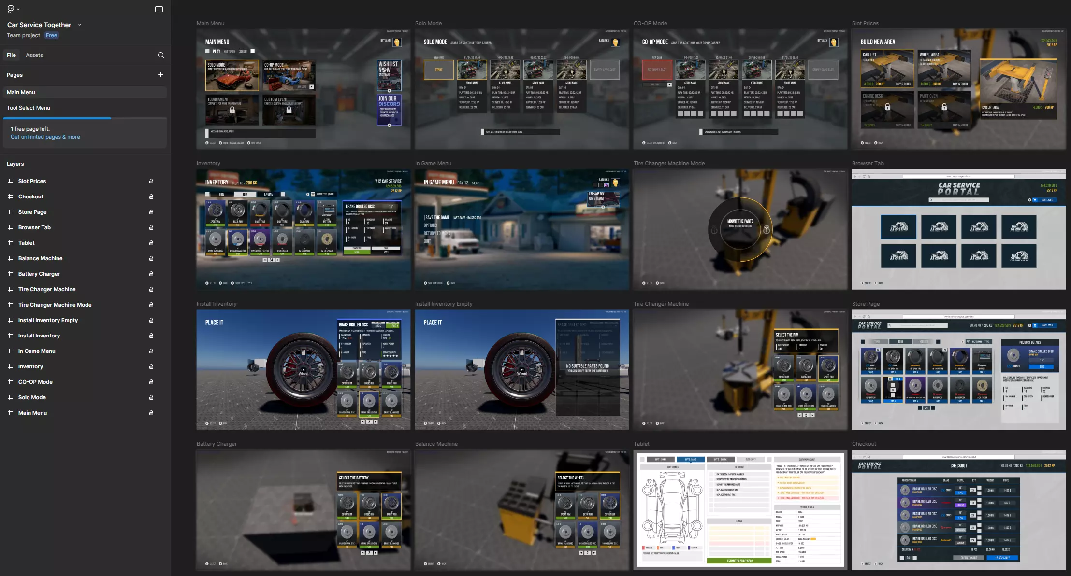Unlock the Checkout layer lock
Image resolution: width=1071 pixels, height=576 pixels.
pos(151,197)
